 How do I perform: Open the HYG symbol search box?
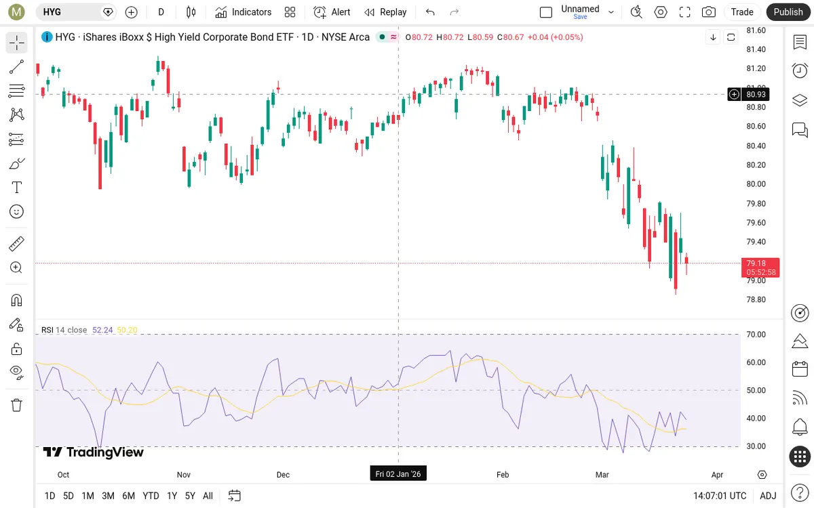[75, 12]
